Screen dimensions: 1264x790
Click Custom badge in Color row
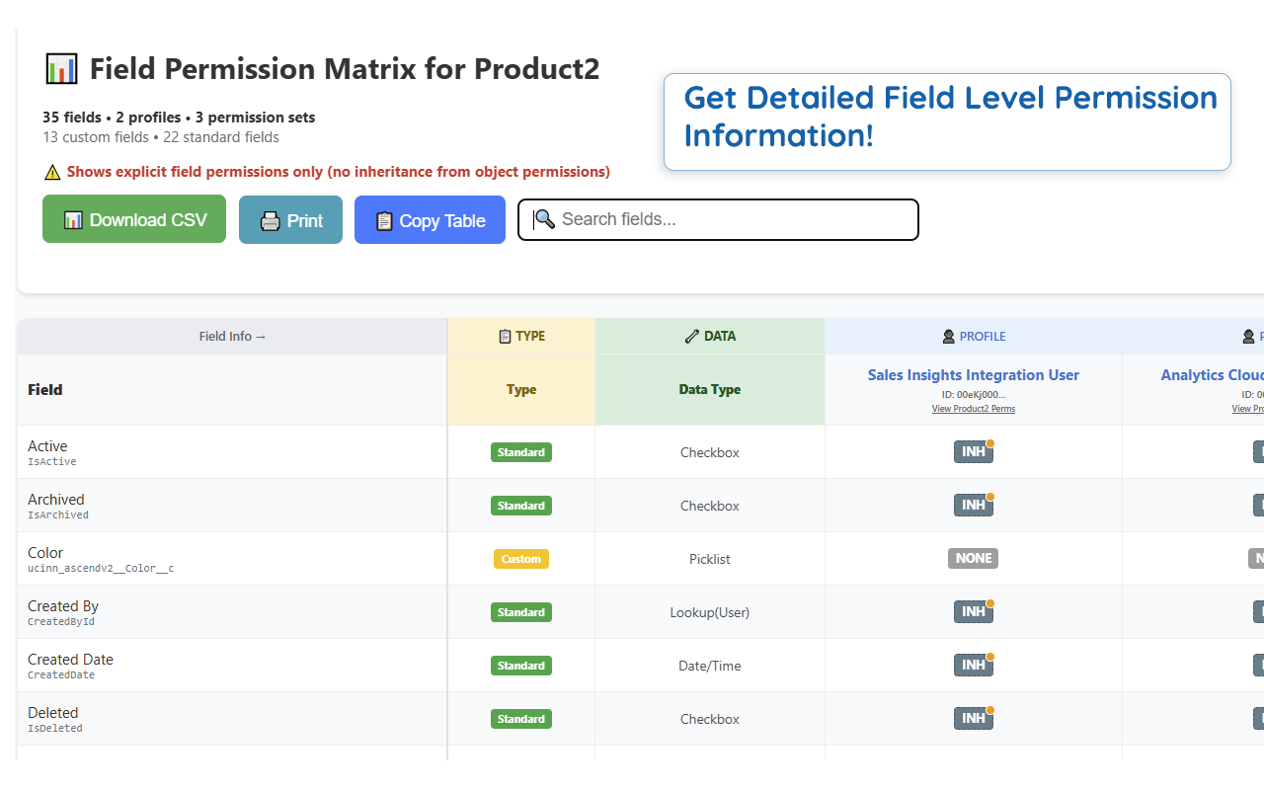[521, 559]
